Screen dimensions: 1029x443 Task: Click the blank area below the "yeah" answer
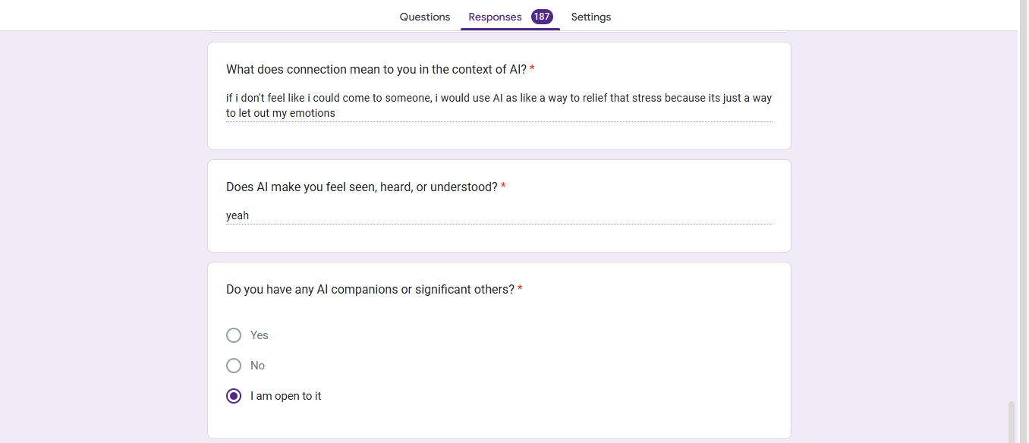(x=499, y=238)
